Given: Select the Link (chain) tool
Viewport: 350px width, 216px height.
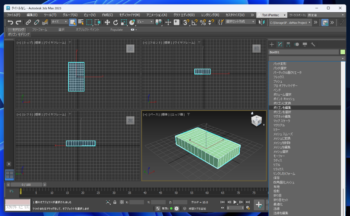Looking at the screenshot, I should 28,22.
